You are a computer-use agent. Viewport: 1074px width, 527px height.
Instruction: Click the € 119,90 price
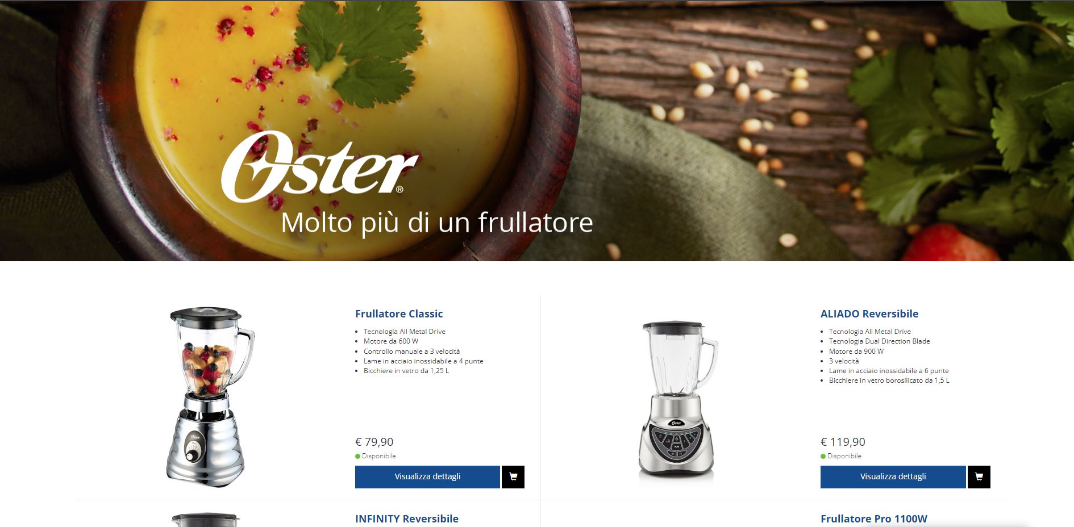pos(843,442)
